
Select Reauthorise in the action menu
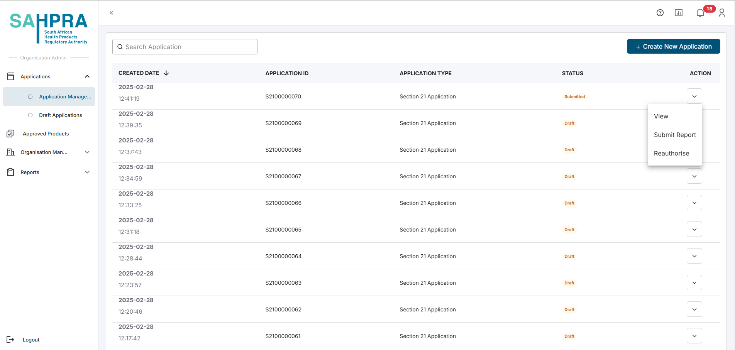(671, 153)
